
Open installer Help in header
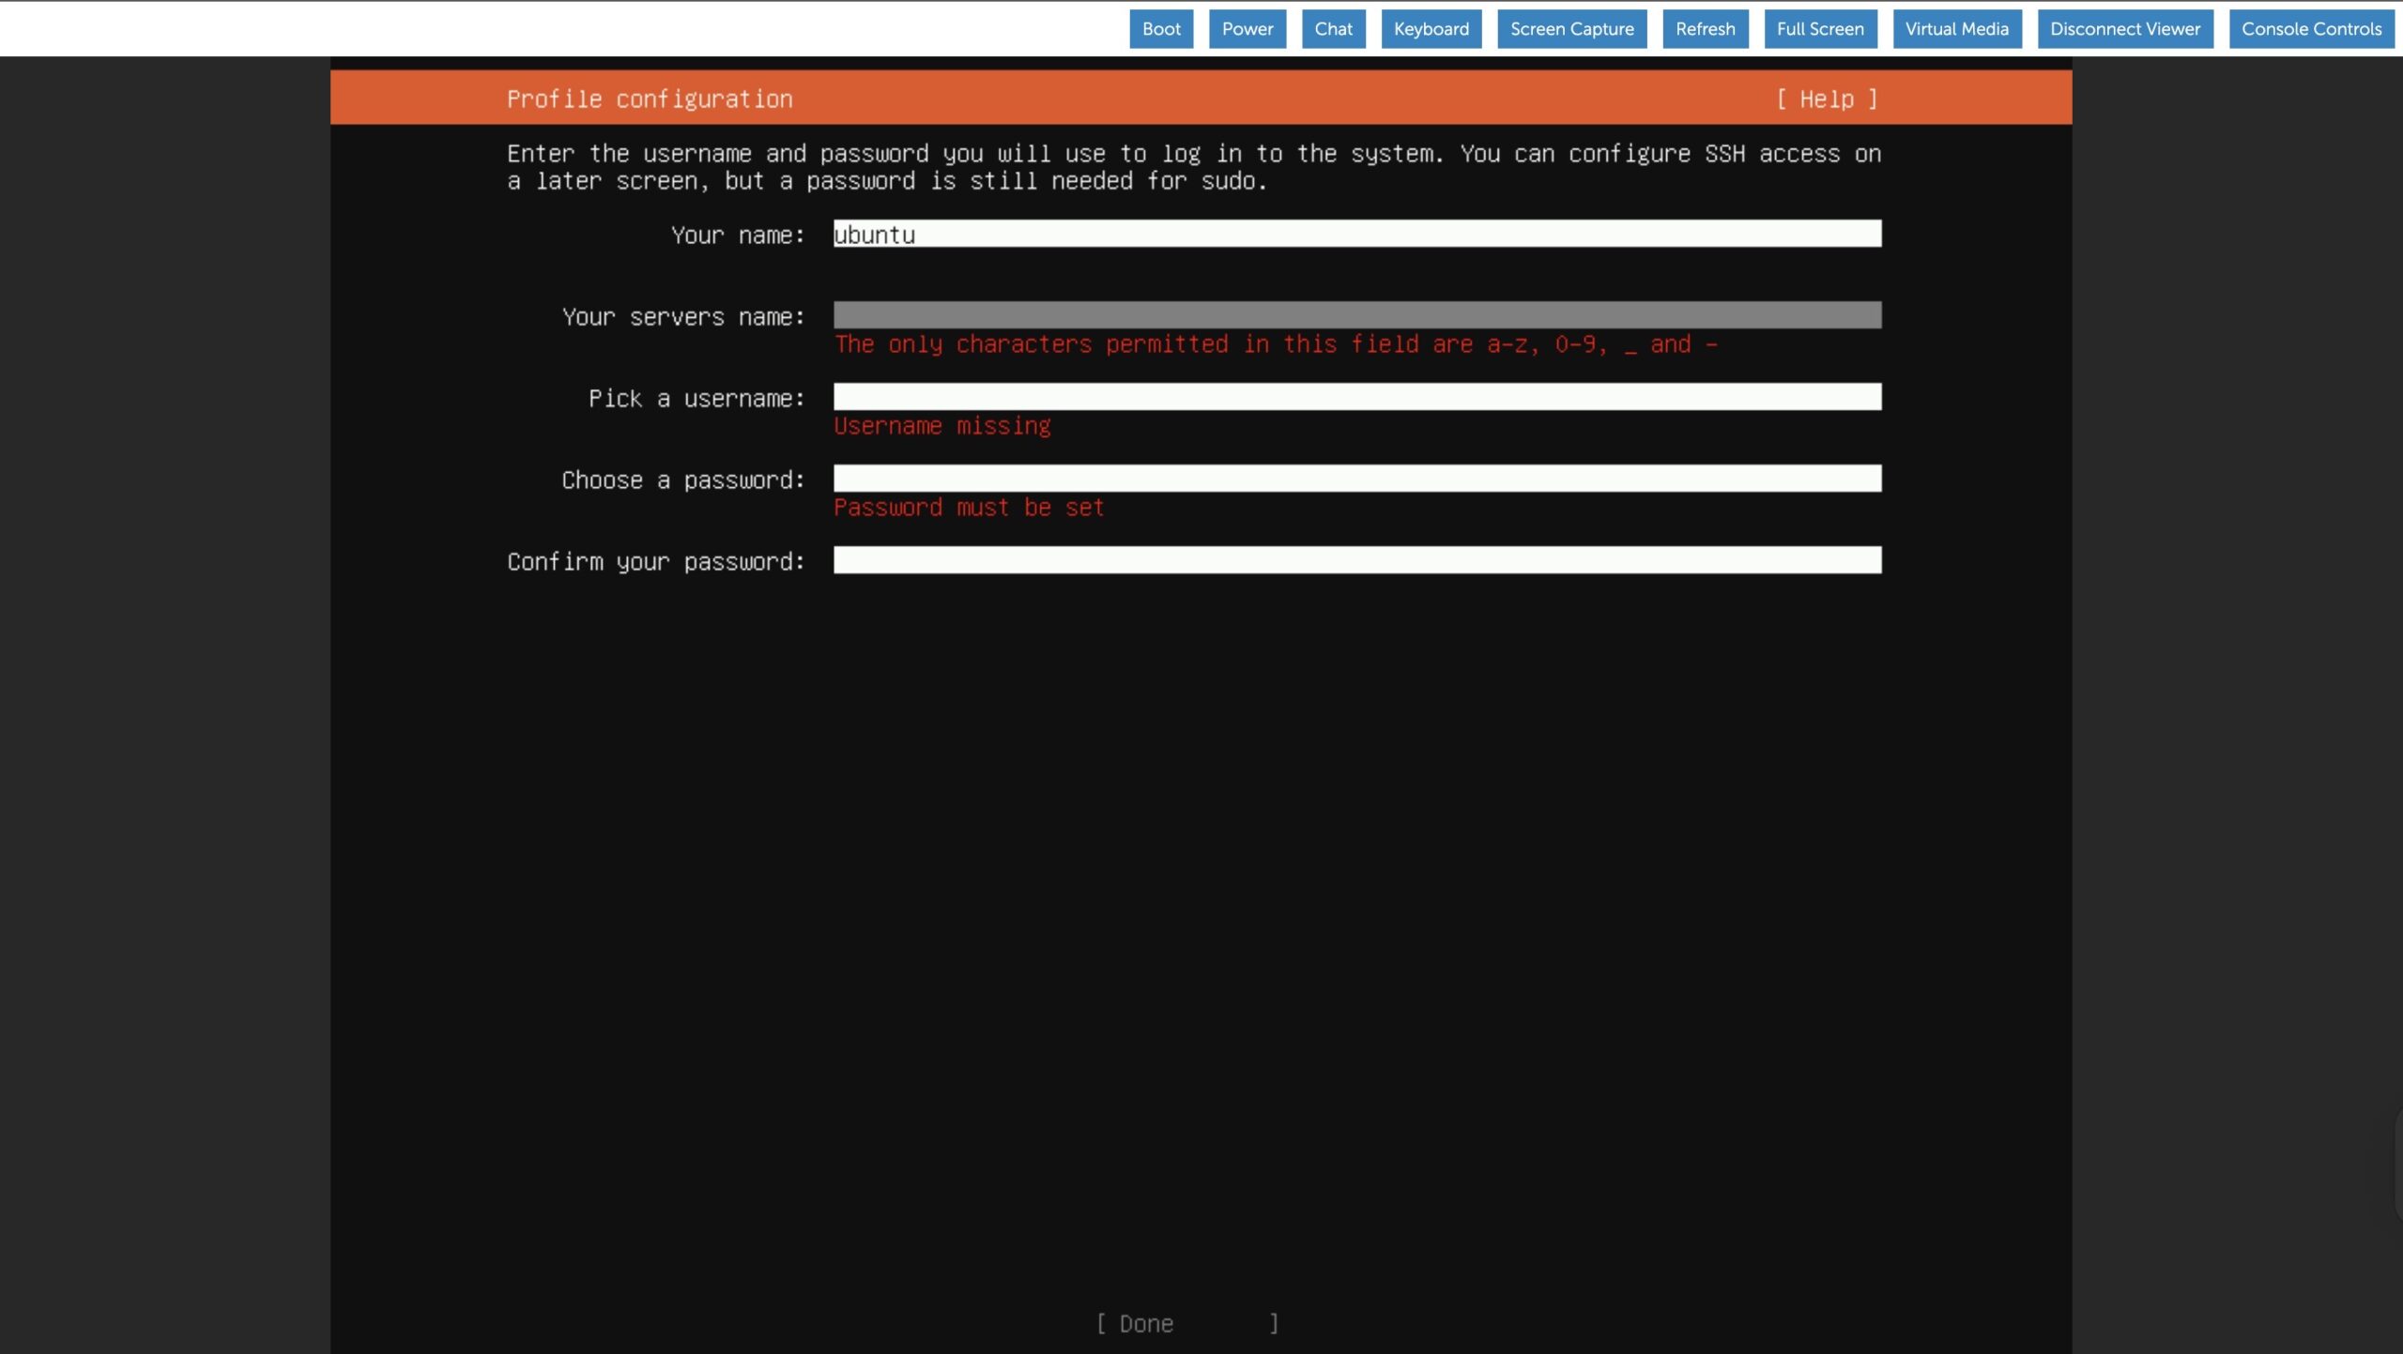(x=1826, y=99)
